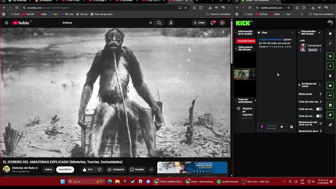Expand Chat de solo-seg chevron
Image resolution: width=336 pixels, height=189 pixels.
[321, 102]
